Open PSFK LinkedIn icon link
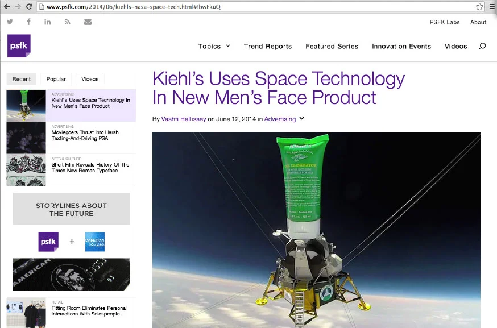The height and width of the screenshot is (328, 497). click(48, 22)
